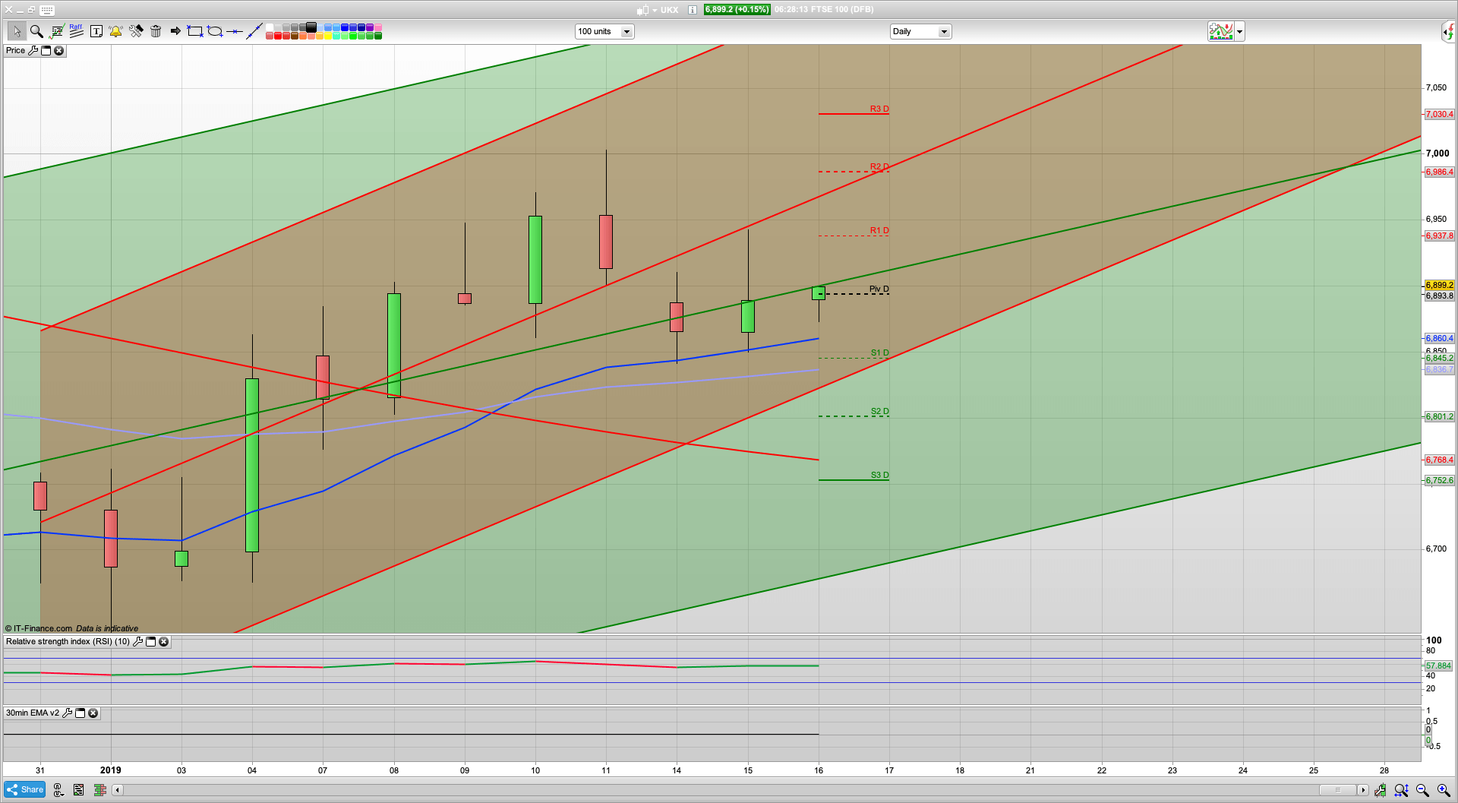This screenshot has width=1458, height=803.
Task: Remove the RSI indicator panel
Action: (163, 641)
